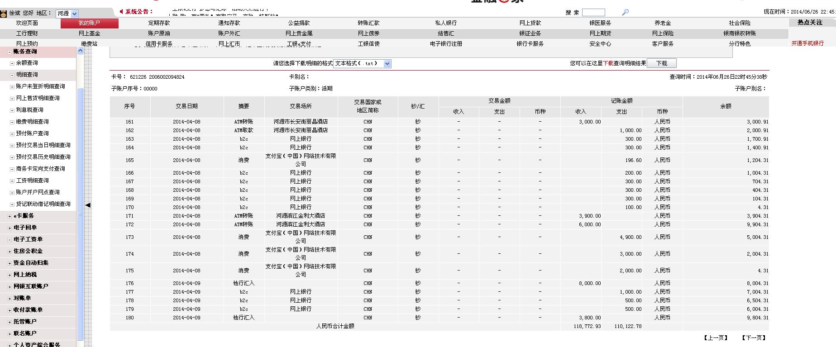
Task: Expand the 住房公积金 section
Action: click(x=10, y=252)
